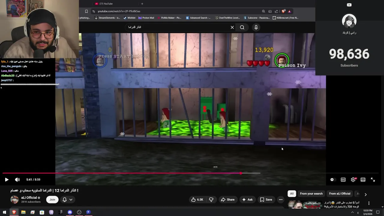Screen dimensions: 384x216
Task: Run the YouTube search
Action: click(242, 27)
